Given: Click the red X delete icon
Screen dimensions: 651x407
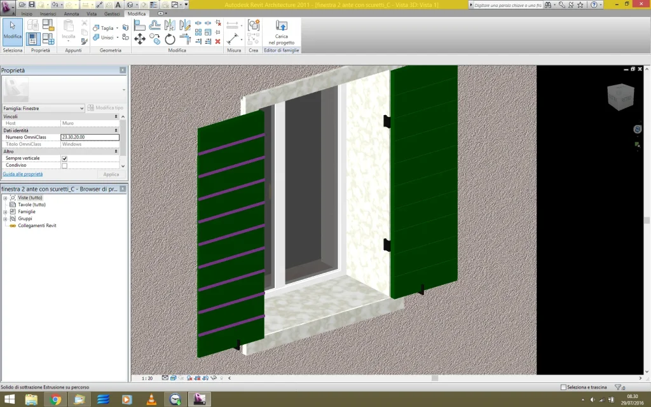Looking at the screenshot, I should 218,41.
